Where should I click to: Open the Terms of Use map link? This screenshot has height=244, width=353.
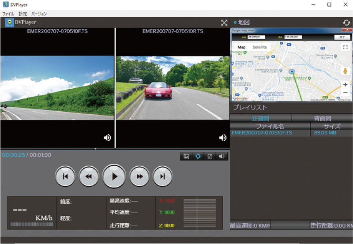tap(344, 100)
